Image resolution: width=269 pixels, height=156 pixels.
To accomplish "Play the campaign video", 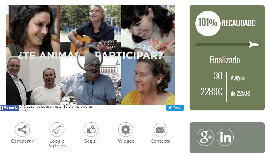I will 90,58.
